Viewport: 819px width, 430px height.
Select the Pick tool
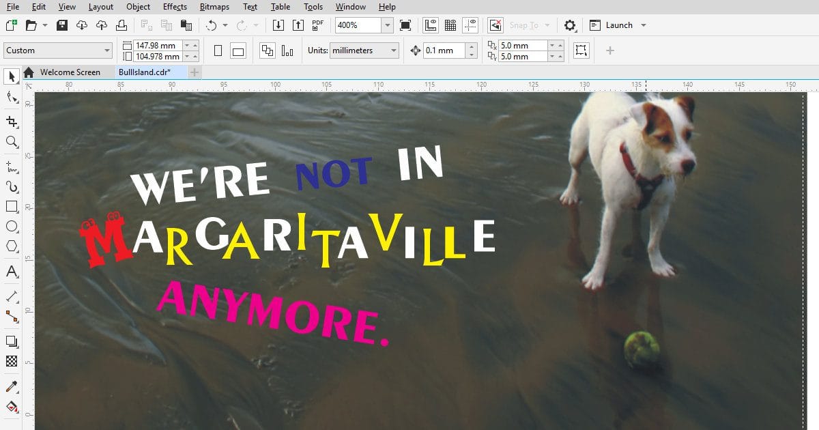(x=12, y=76)
